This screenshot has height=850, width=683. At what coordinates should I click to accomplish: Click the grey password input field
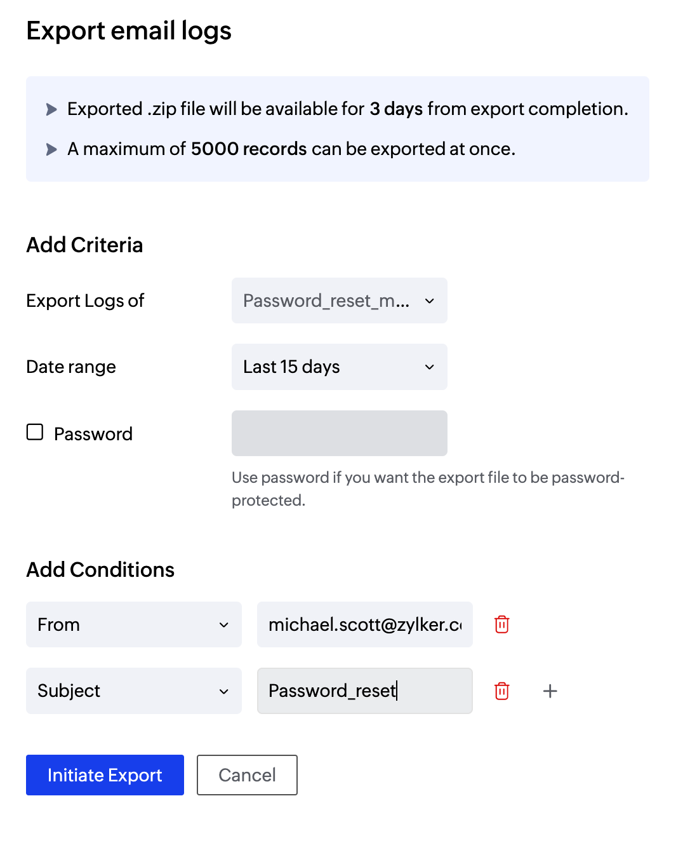point(339,433)
